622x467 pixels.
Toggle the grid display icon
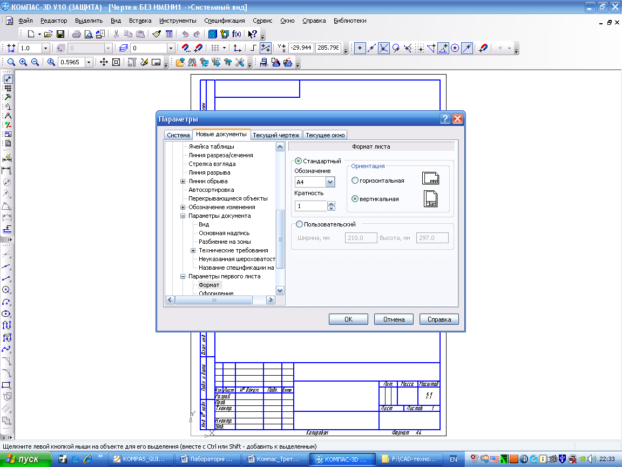pyautogui.click(x=215, y=48)
